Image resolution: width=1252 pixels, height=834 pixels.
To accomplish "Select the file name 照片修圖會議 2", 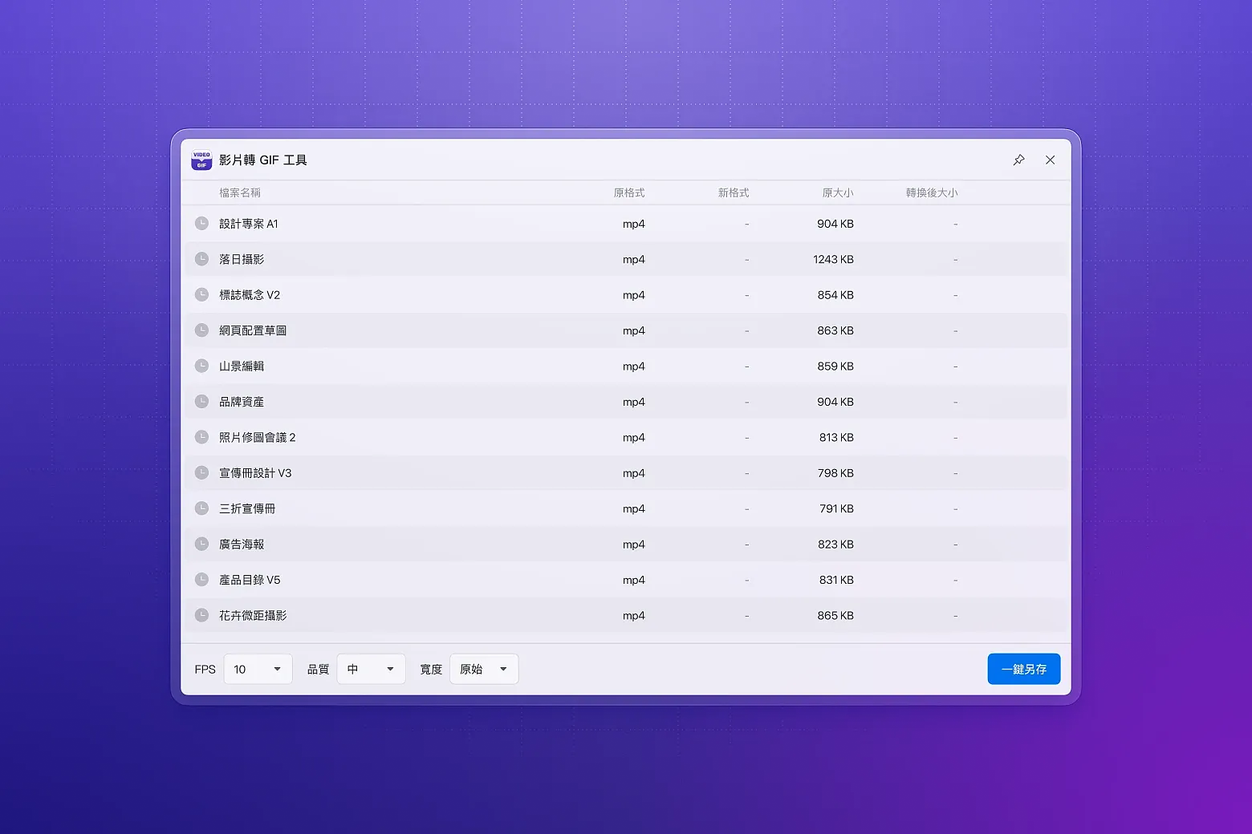I will (x=258, y=437).
